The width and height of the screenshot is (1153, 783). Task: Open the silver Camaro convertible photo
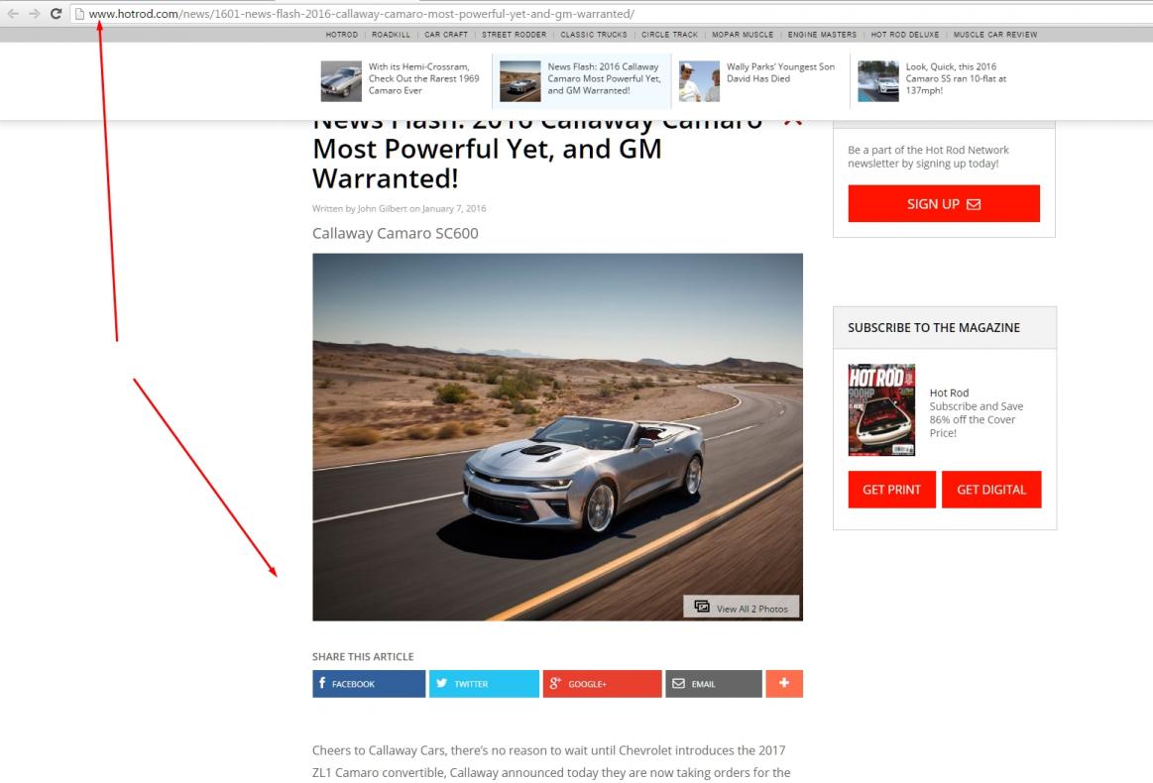[557, 437]
